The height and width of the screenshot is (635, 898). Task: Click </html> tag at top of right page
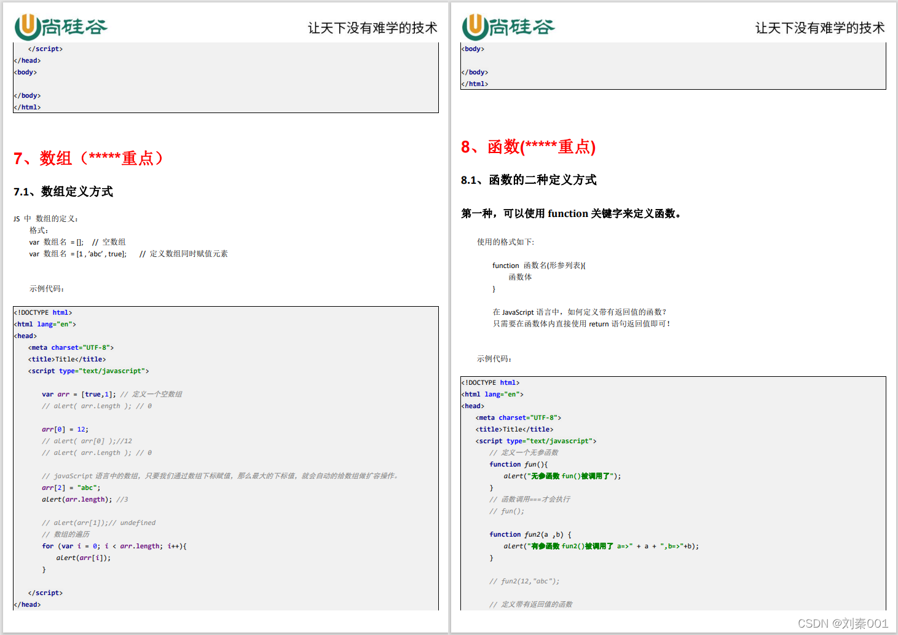point(475,84)
